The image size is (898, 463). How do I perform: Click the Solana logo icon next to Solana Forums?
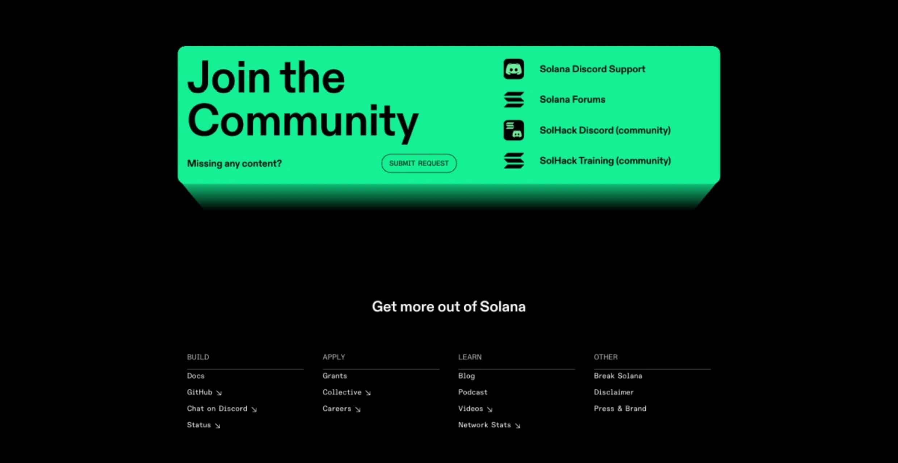(x=513, y=99)
